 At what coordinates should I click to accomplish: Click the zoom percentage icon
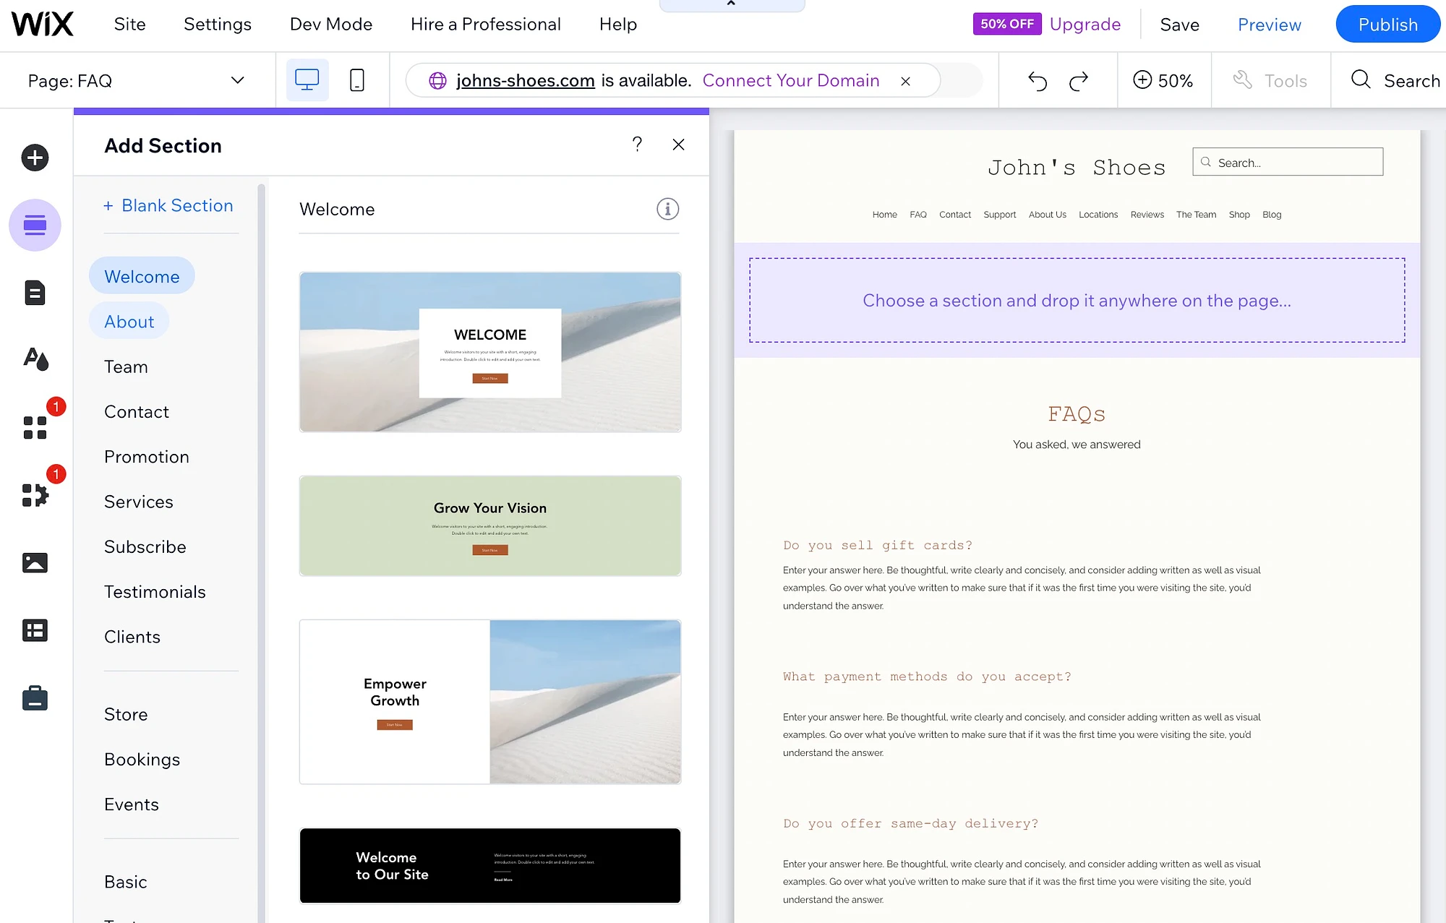(x=1140, y=79)
